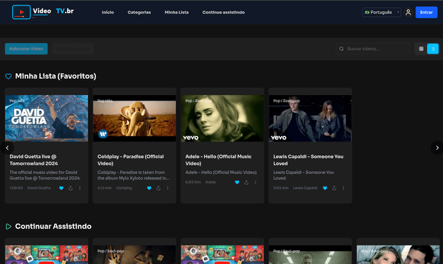Click play icon beside Continuar Assistindo

tap(8, 227)
